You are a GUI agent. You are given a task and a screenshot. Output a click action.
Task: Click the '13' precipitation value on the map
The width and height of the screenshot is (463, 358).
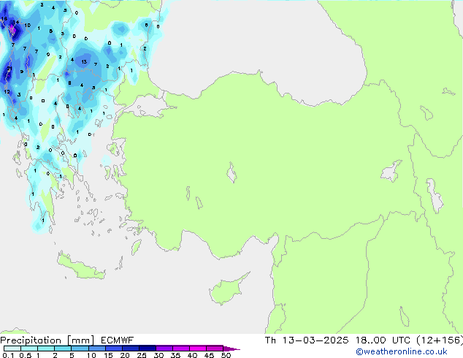(84, 61)
